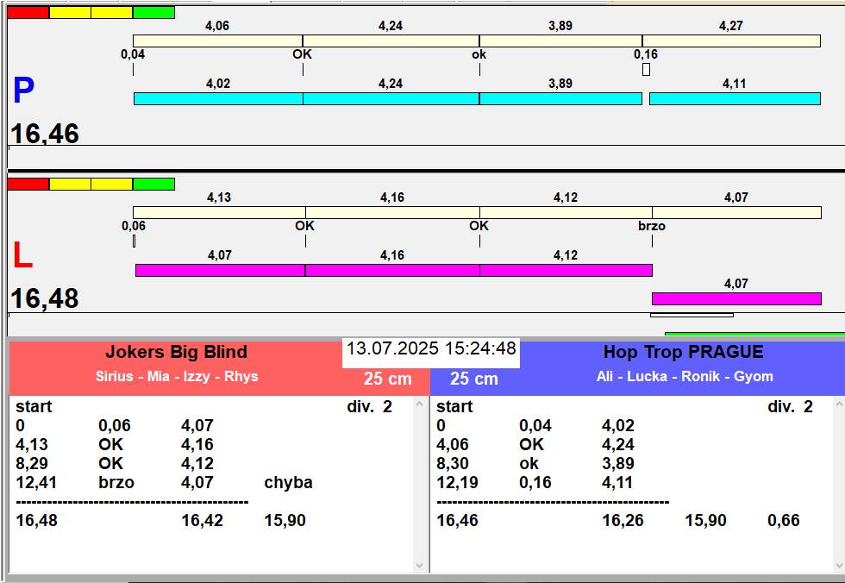Click the 0,04 start value in lane P timeline
The height and width of the screenshot is (583, 845).
133,53
